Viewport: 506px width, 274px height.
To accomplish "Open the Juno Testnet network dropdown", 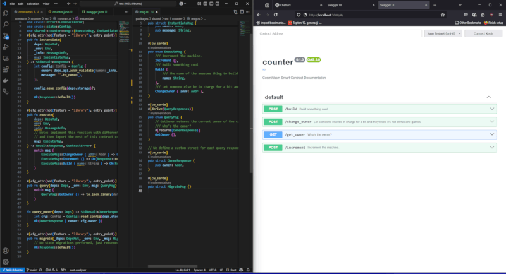I will pyautogui.click(x=443, y=33).
